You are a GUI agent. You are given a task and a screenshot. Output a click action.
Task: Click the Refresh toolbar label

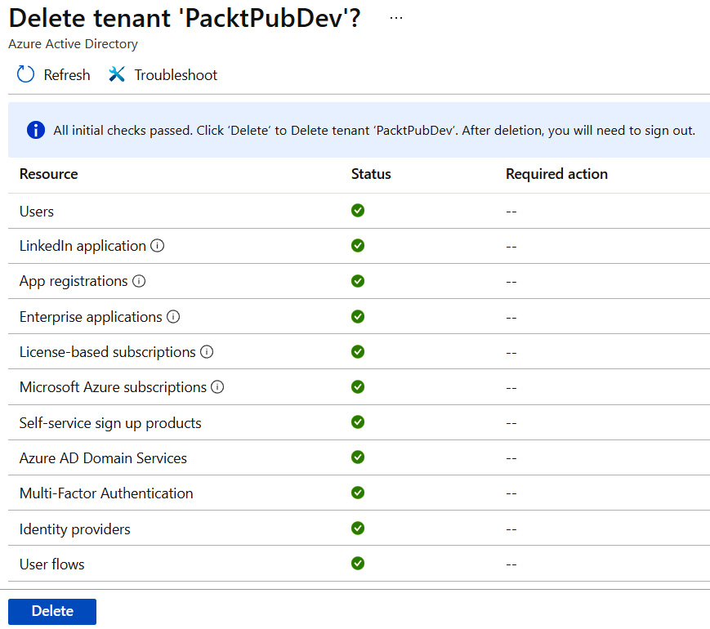[67, 75]
